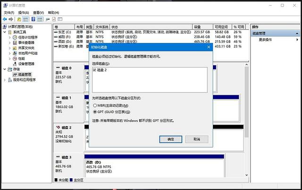
Task: Collapse the 系统工具 tree node
Action: click(5, 32)
